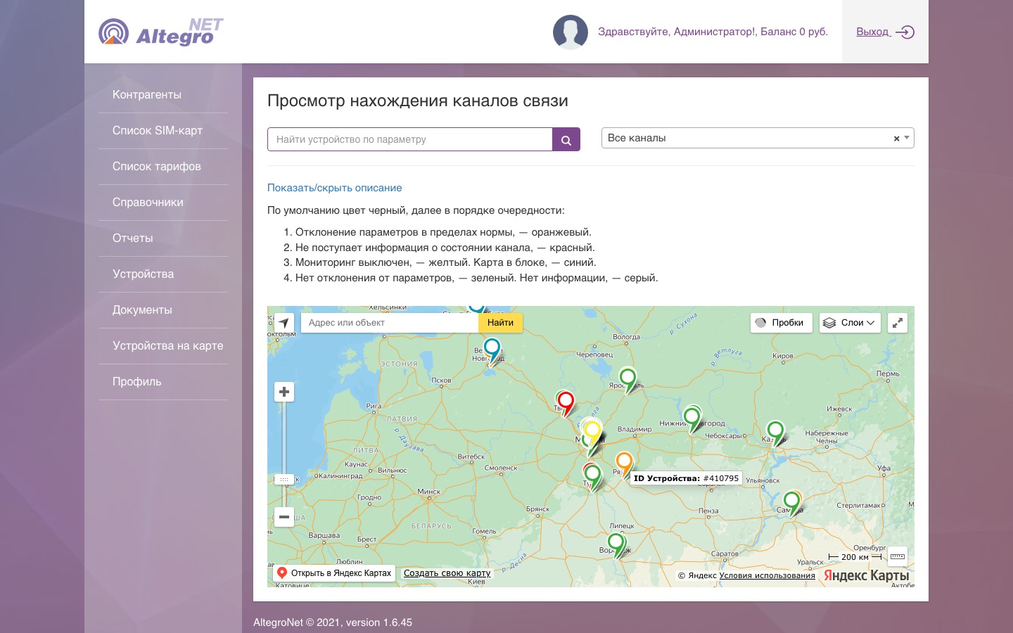Click the AltegroNet logo

pyautogui.click(x=161, y=32)
